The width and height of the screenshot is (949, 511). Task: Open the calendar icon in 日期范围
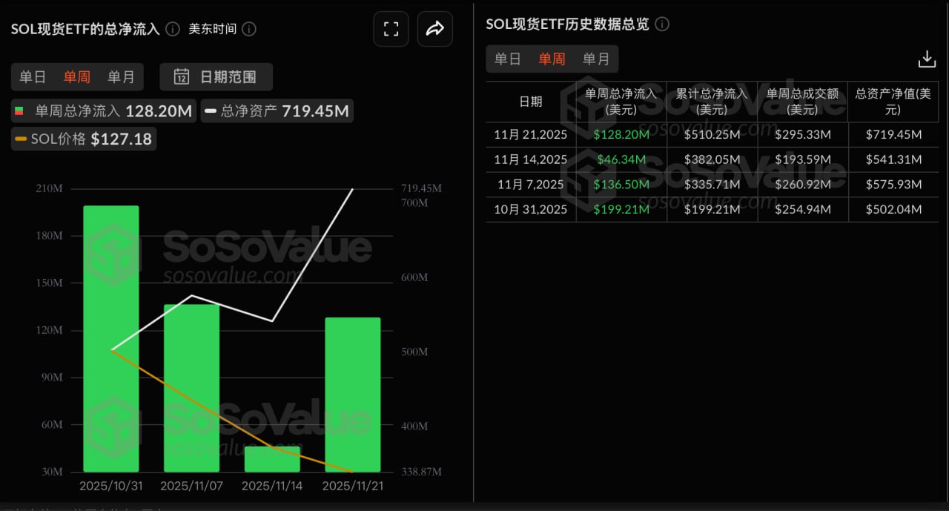coord(182,76)
